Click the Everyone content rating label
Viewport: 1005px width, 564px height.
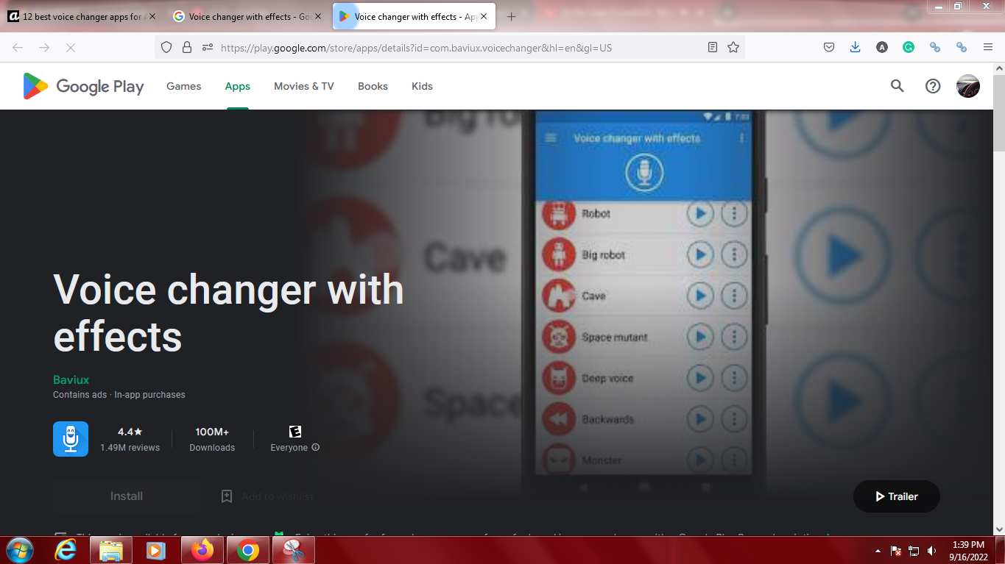coord(289,448)
